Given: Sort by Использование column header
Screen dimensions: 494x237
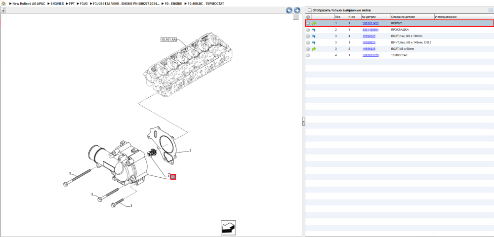Looking at the screenshot, I should tap(464, 17).
